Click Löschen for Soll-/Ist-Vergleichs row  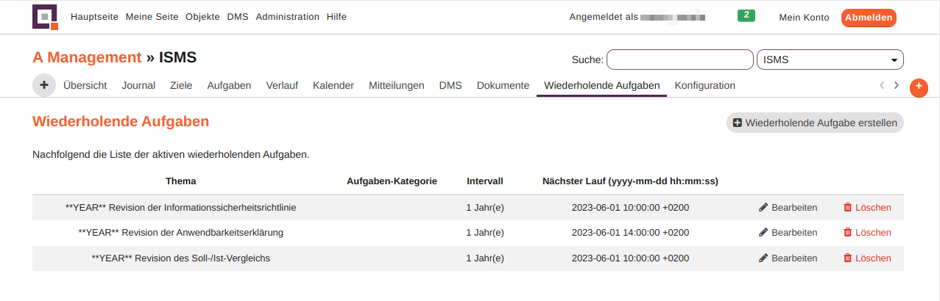[867, 258]
